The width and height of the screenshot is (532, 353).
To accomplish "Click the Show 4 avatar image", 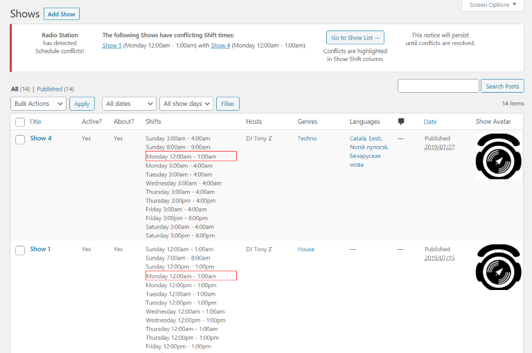I will coord(498,157).
